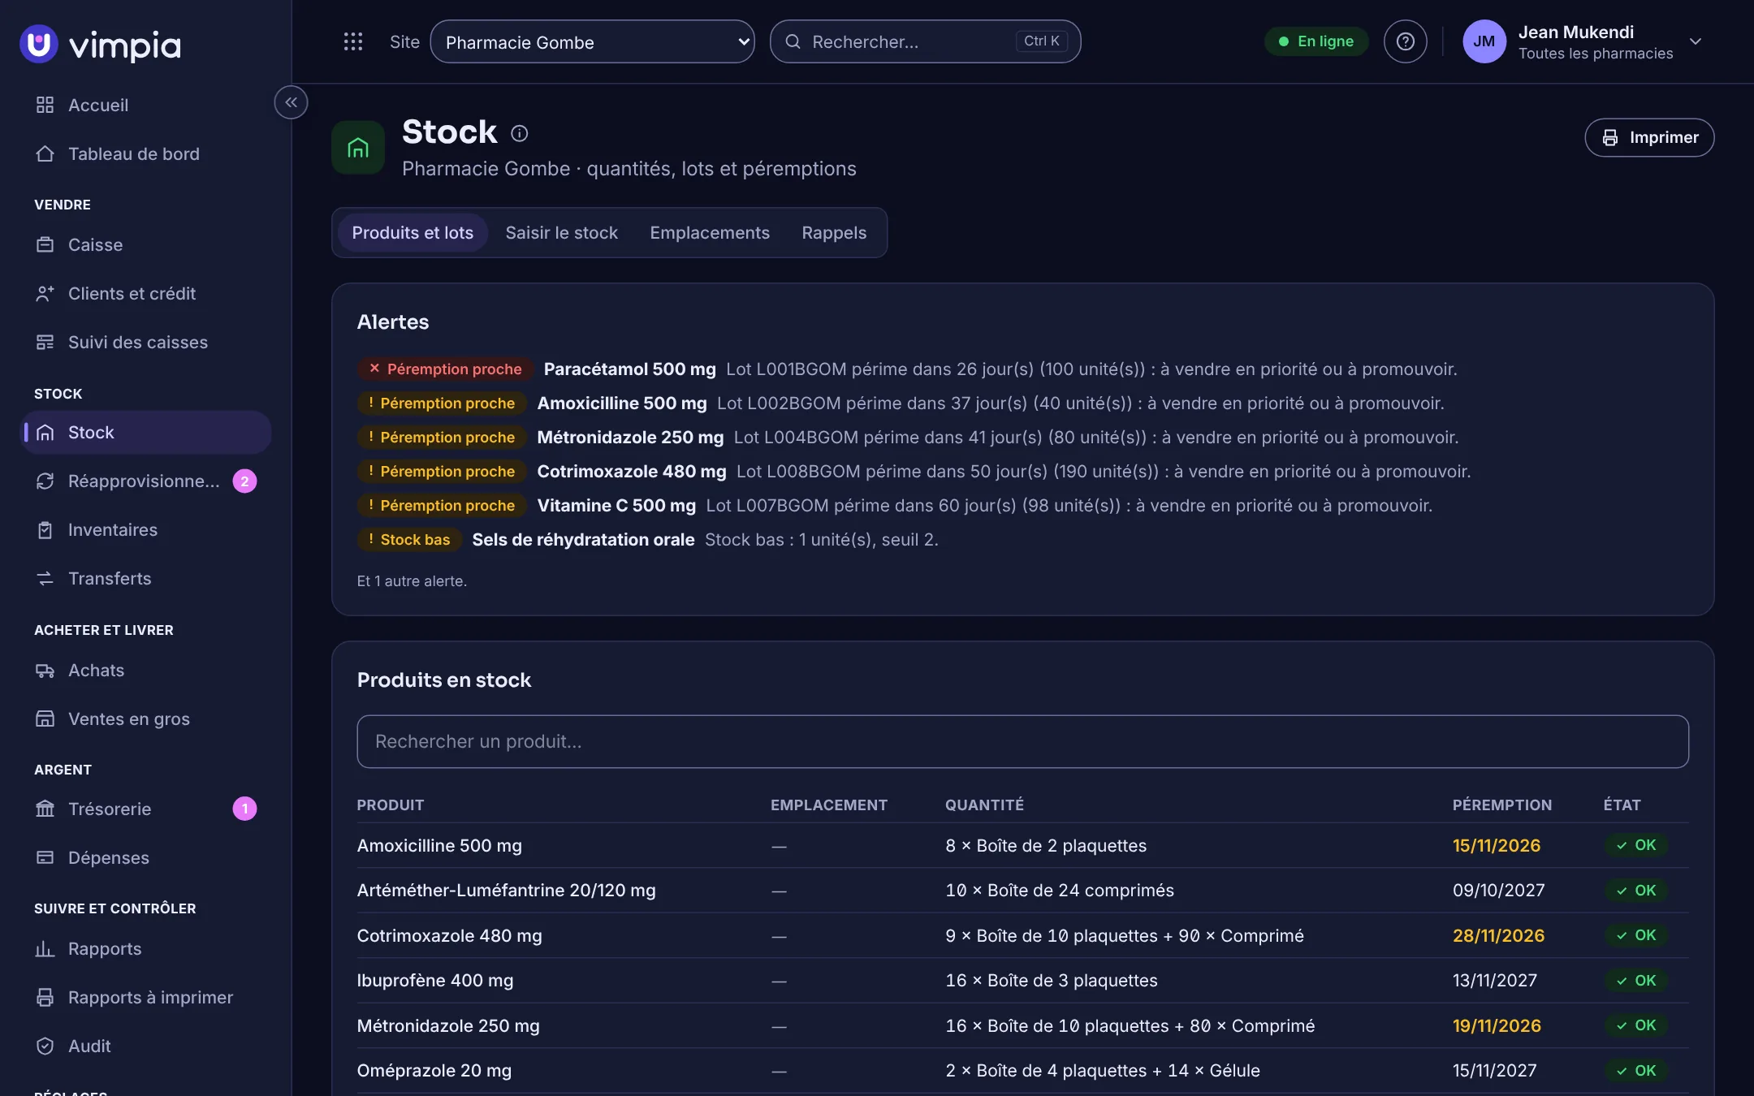Open the Site dropdown Pharmacie Gombe
Screen dimensions: 1754x1096
[592, 41]
